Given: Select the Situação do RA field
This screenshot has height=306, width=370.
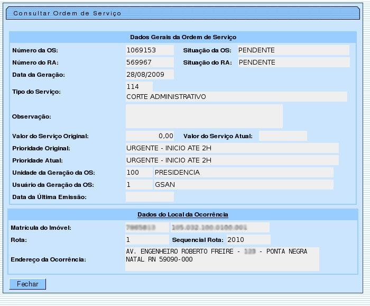Looking at the screenshot, I should click(x=293, y=62).
